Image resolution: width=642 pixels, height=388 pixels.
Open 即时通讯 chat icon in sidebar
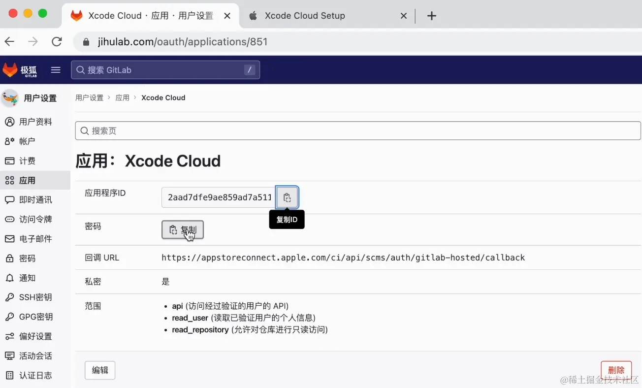[x=9, y=200]
